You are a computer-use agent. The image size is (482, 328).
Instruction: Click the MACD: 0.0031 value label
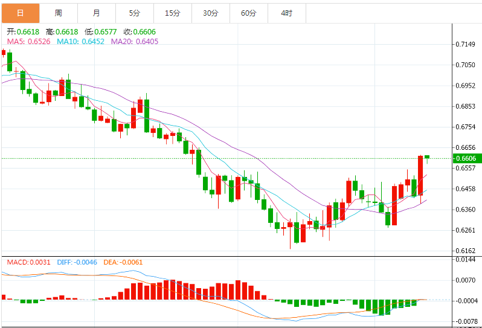[x=28, y=262]
